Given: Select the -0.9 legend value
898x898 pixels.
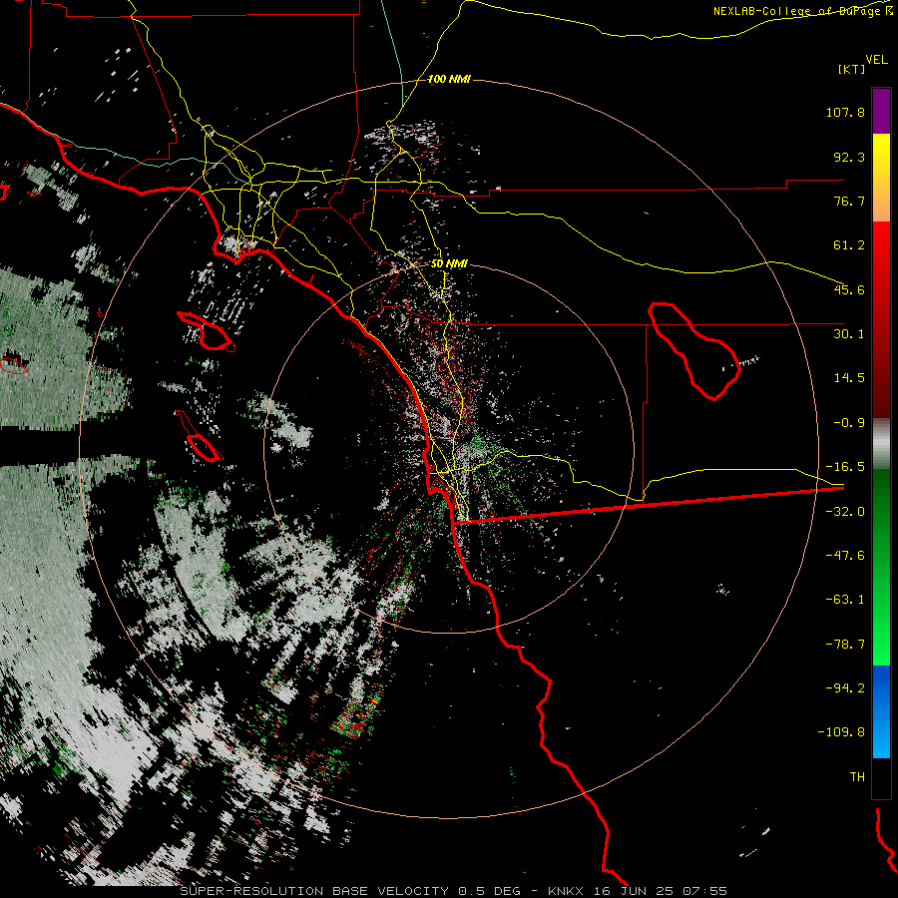Looking at the screenshot, I should coord(849,423).
